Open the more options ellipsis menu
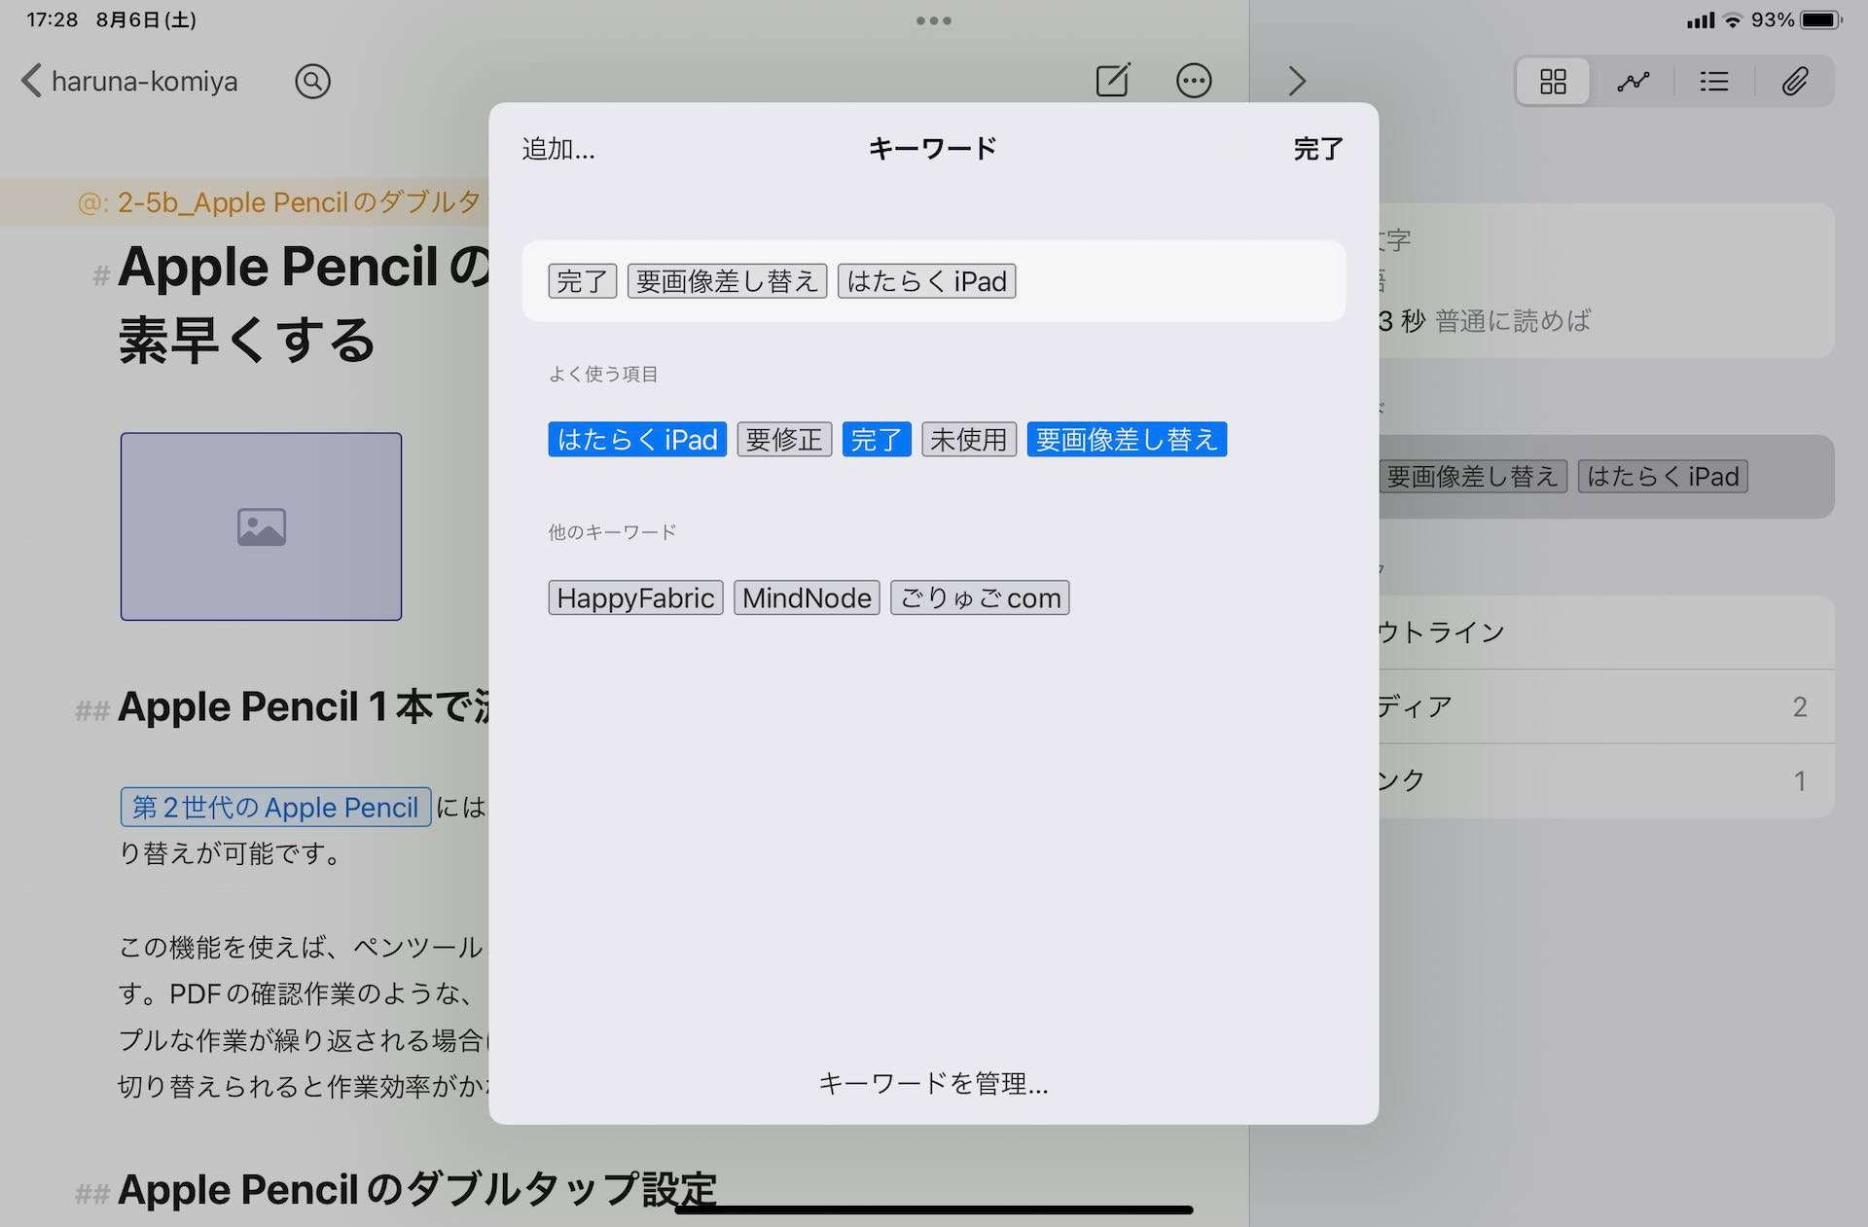1868x1227 pixels. pyautogui.click(x=1194, y=80)
